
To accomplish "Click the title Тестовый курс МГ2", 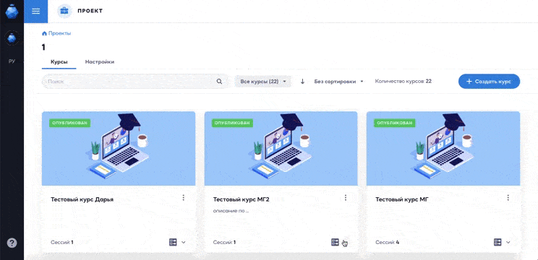I will pyautogui.click(x=242, y=199).
